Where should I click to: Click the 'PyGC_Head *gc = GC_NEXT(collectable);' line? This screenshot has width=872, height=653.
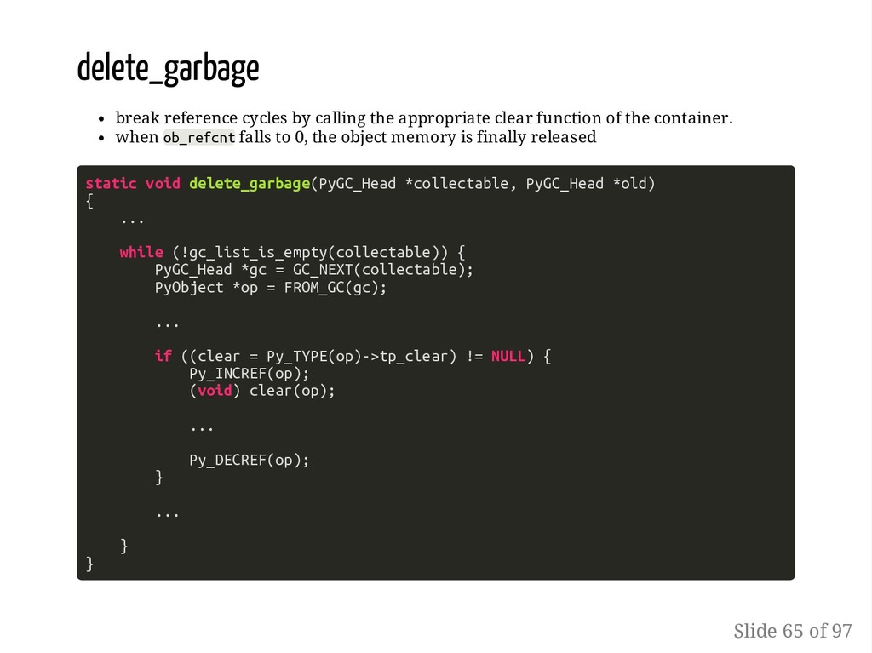[313, 270]
